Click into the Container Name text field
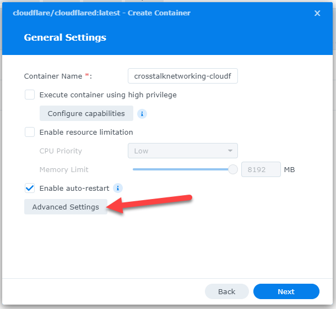The width and height of the screenshot is (336, 309). (x=182, y=76)
